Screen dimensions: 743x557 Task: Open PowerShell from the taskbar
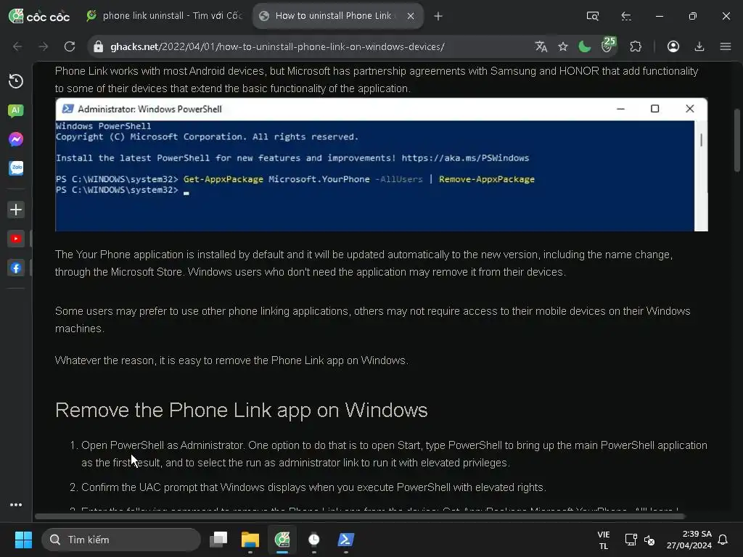tap(346, 540)
